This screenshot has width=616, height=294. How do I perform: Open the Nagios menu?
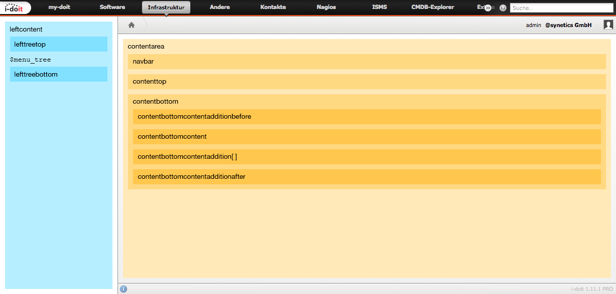coord(326,8)
